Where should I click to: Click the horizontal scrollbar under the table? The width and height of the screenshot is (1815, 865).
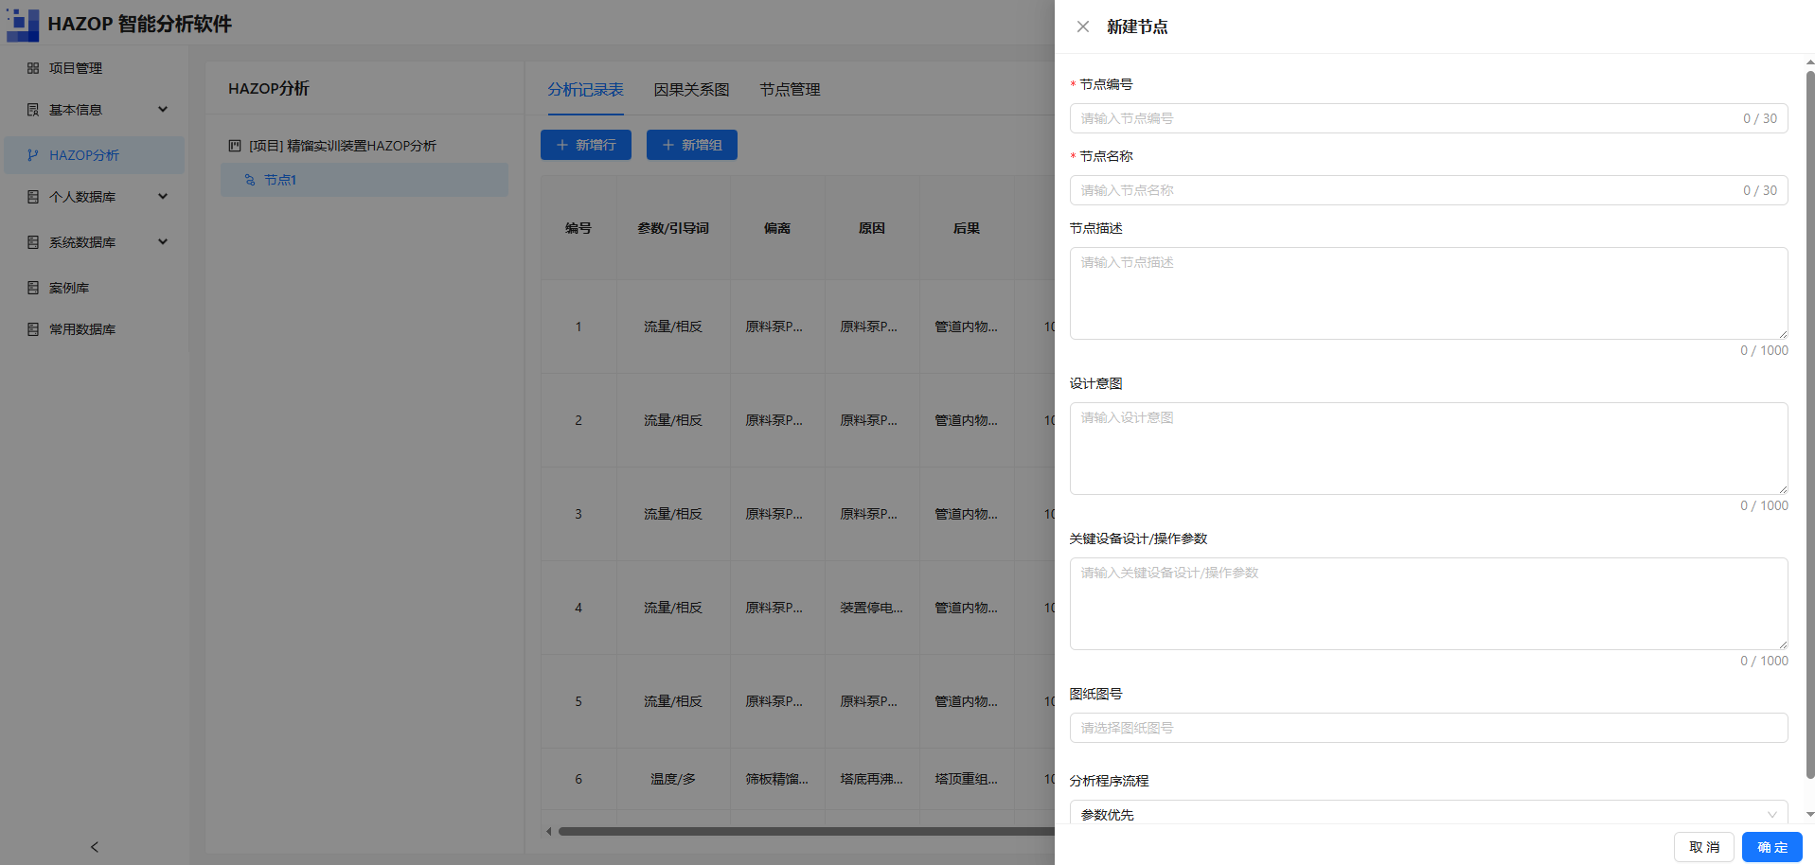[x=805, y=832]
